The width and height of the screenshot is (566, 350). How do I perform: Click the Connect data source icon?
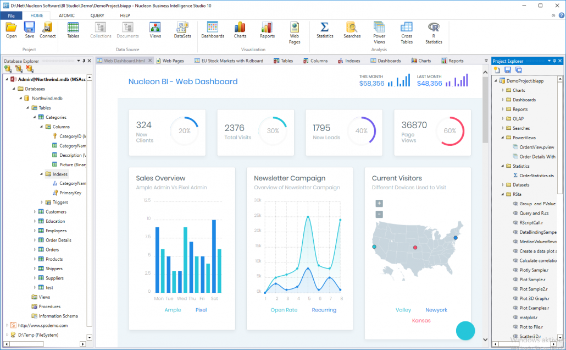(x=48, y=30)
